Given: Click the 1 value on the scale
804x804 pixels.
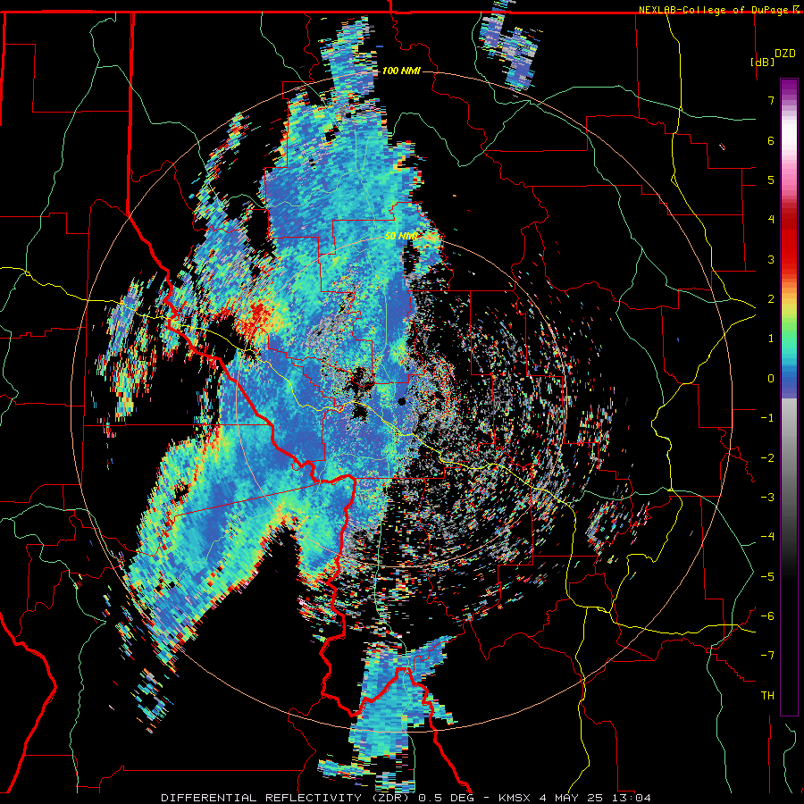Looking at the screenshot, I should tap(771, 339).
